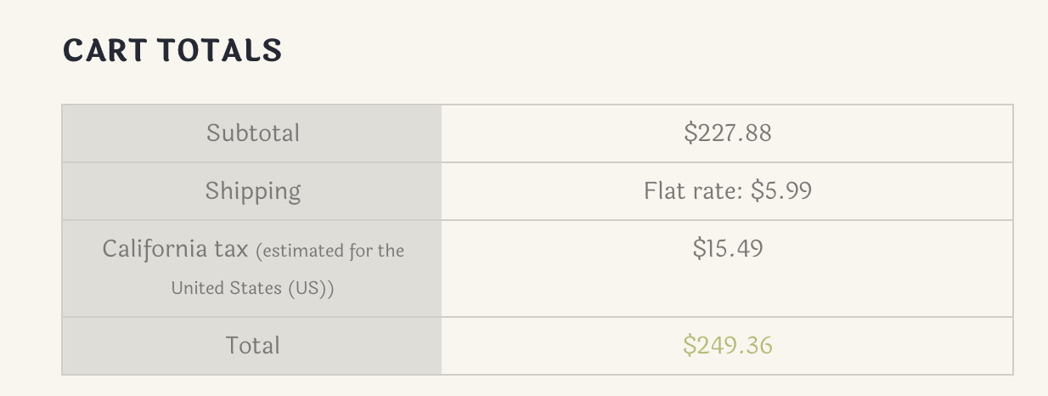This screenshot has height=396, width=1048.
Task: Click the $227.88 subtotal amount
Action: 728,133
